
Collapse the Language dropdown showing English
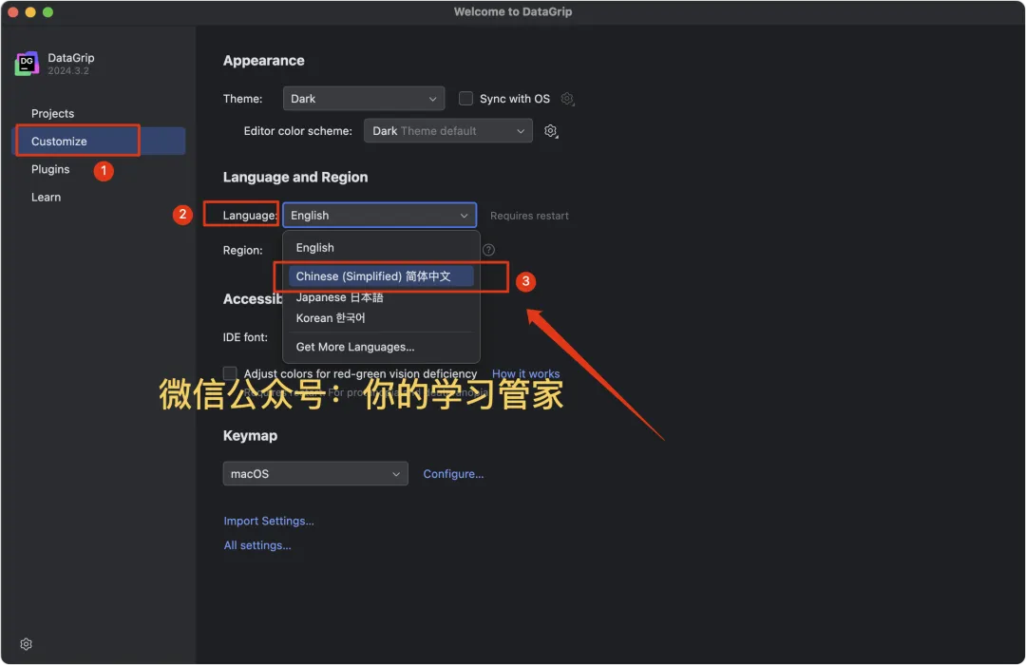379,216
